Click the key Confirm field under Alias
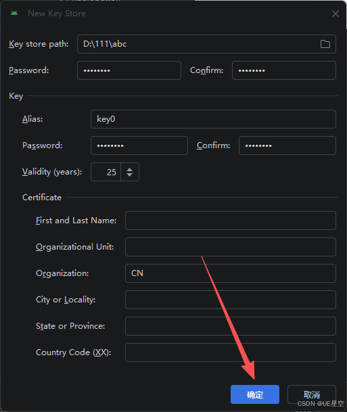This screenshot has height=412, width=347. (287, 145)
